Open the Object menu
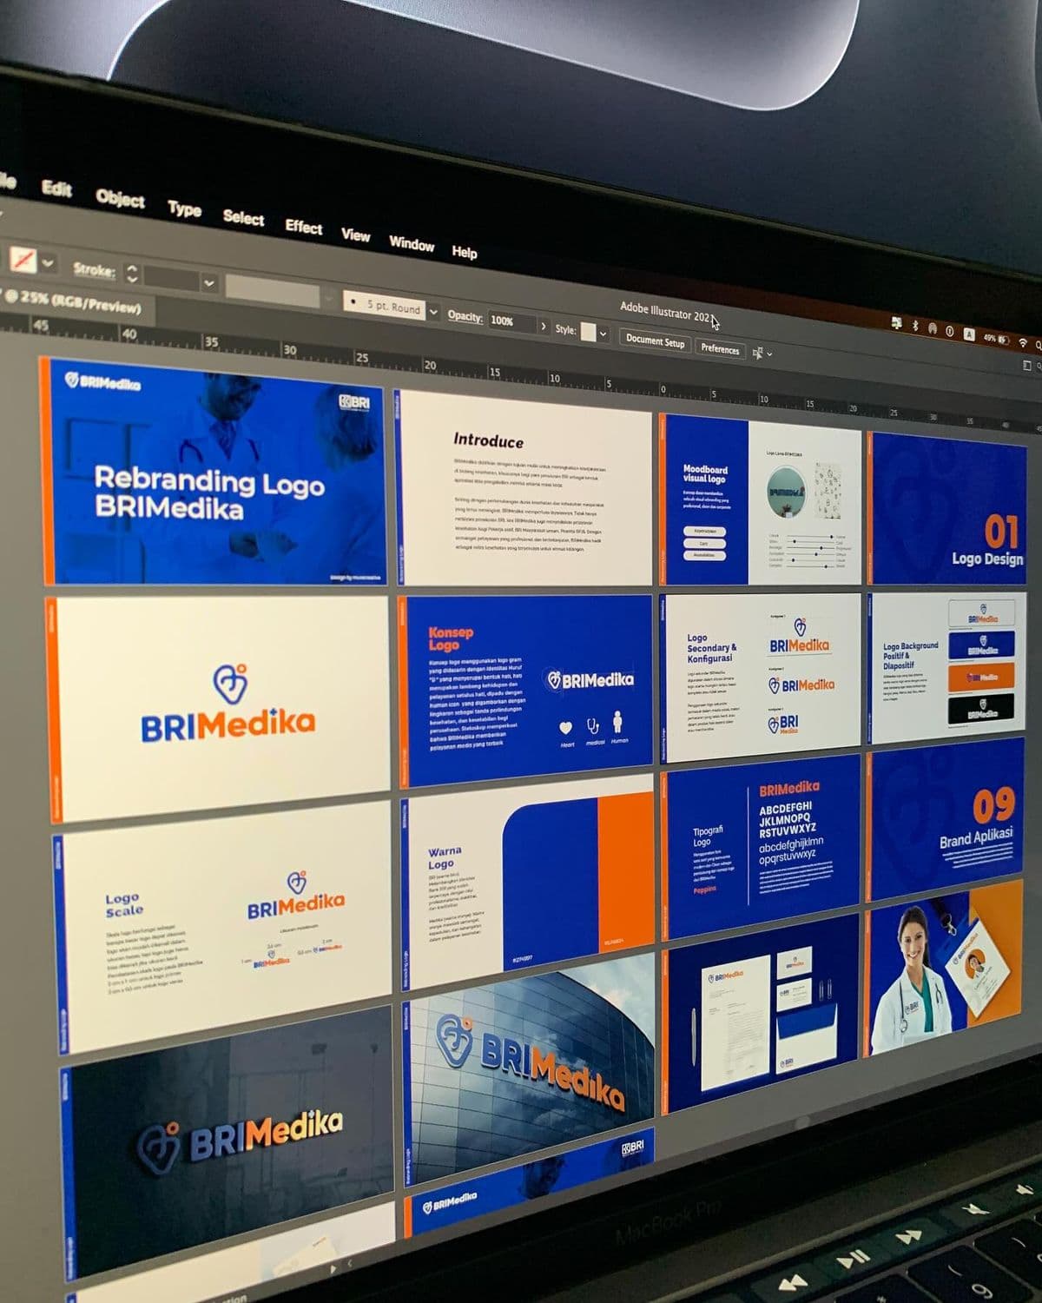This screenshot has height=1303, width=1042. click(x=120, y=199)
